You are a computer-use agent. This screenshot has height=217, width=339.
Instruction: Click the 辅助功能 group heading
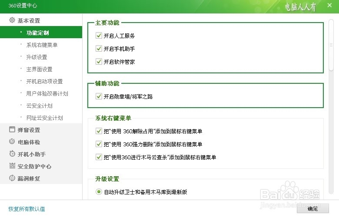click(x=107, y=83)
